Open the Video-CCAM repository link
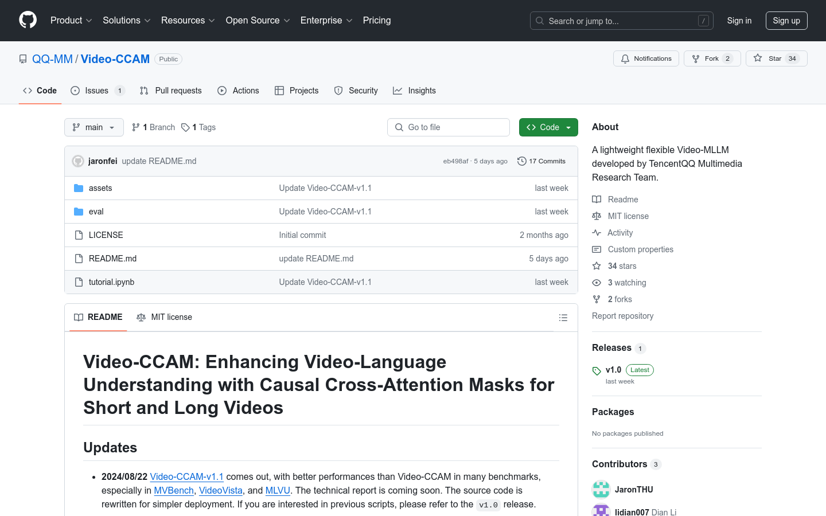Screen dimensions: 826x516 coord(115,59)
